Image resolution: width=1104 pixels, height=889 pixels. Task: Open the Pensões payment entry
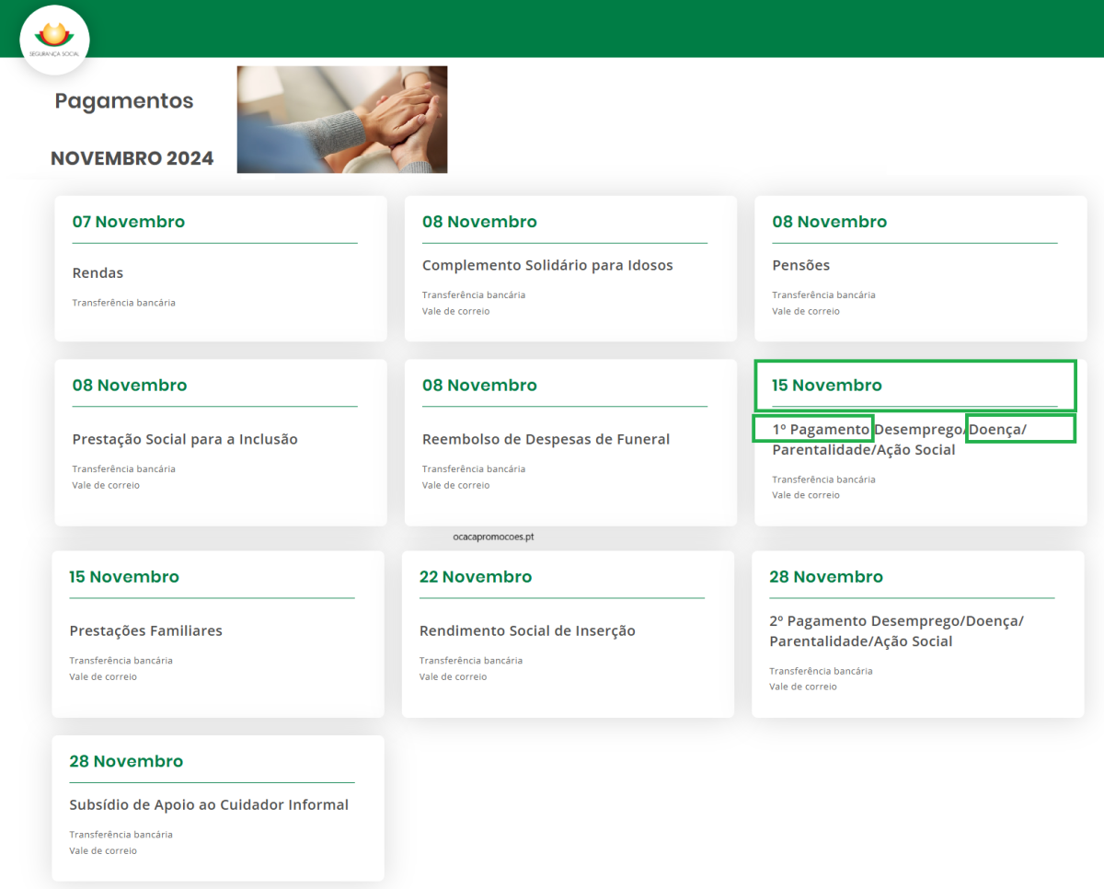(x=800, y=266)
